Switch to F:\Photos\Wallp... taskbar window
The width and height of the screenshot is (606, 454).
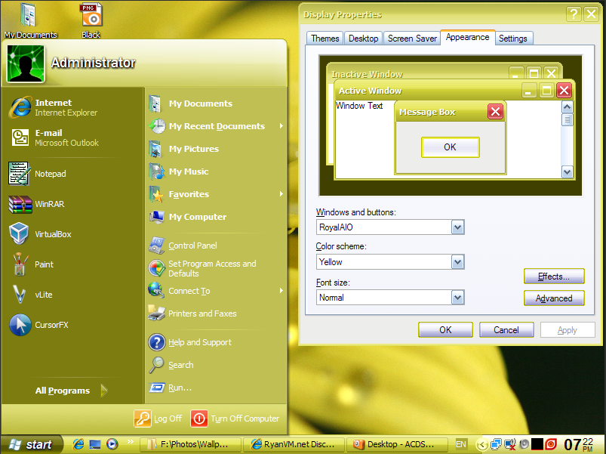click(189, 444)
